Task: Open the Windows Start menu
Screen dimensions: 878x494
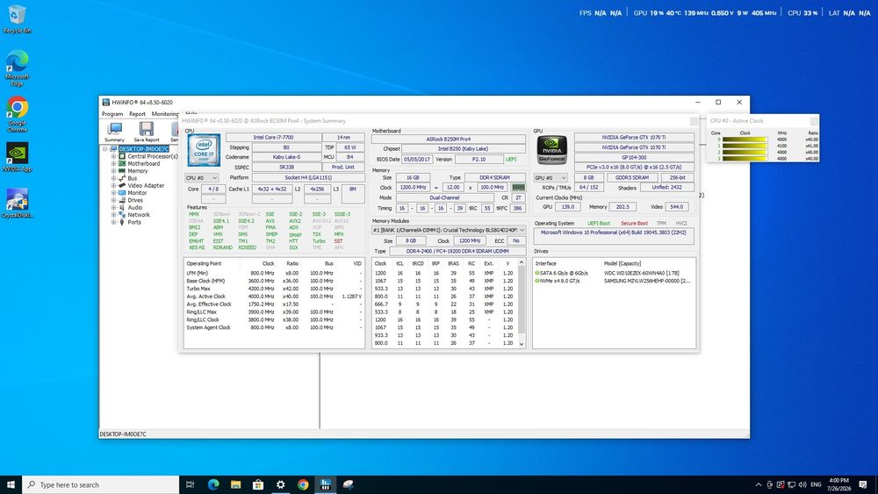Action: pyautogui.click(x=11, y=484)
